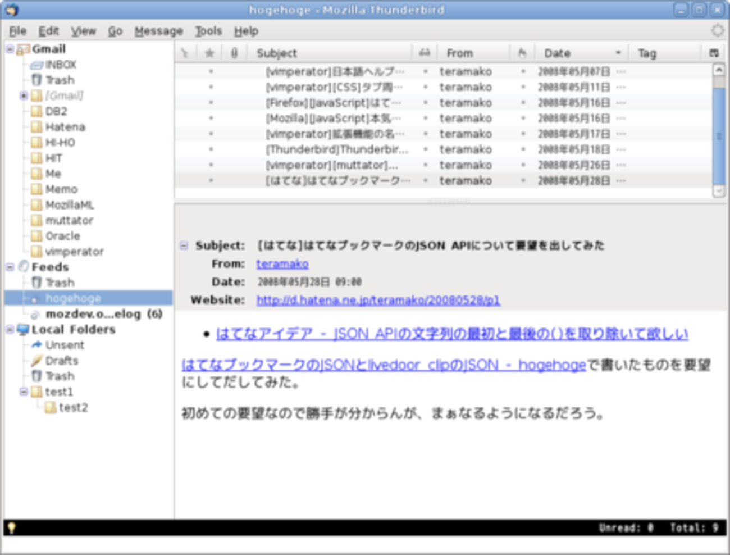
Task: Click the message list vertical scrollbar
Action: click(718, 135)
